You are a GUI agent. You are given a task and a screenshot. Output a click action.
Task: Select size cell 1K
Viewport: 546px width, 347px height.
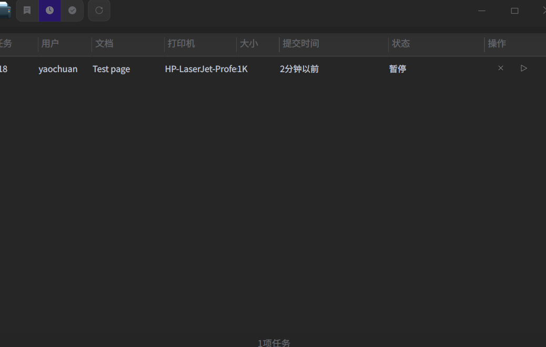pyautogui.click(x=242, y=69)
